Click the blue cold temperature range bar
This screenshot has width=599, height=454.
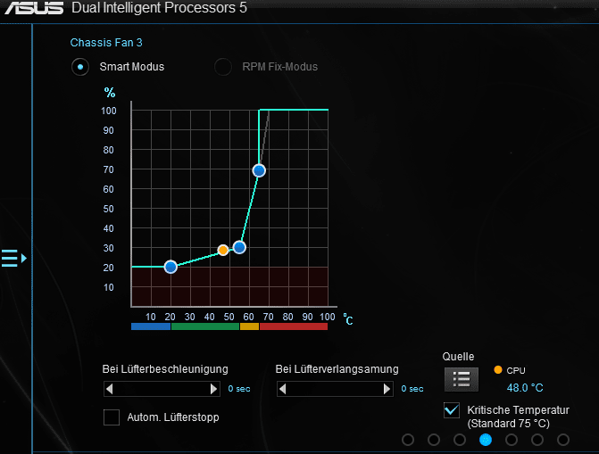point(151,326)
